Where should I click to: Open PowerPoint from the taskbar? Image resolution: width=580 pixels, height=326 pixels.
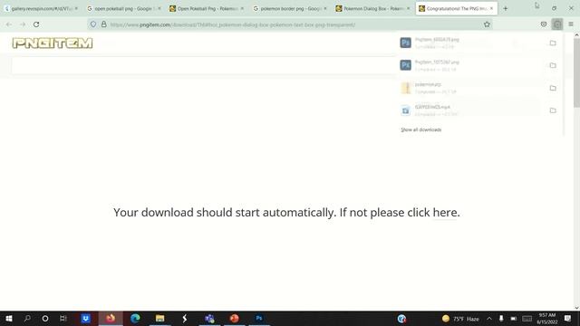[x=234, y=318]
